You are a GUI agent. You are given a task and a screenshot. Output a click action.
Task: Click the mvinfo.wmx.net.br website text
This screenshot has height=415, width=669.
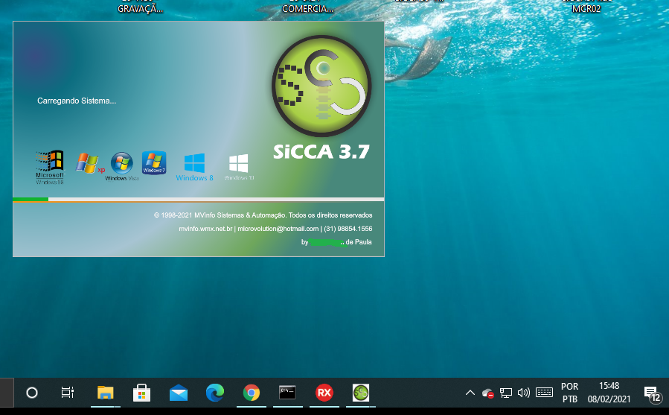(205, 229)
